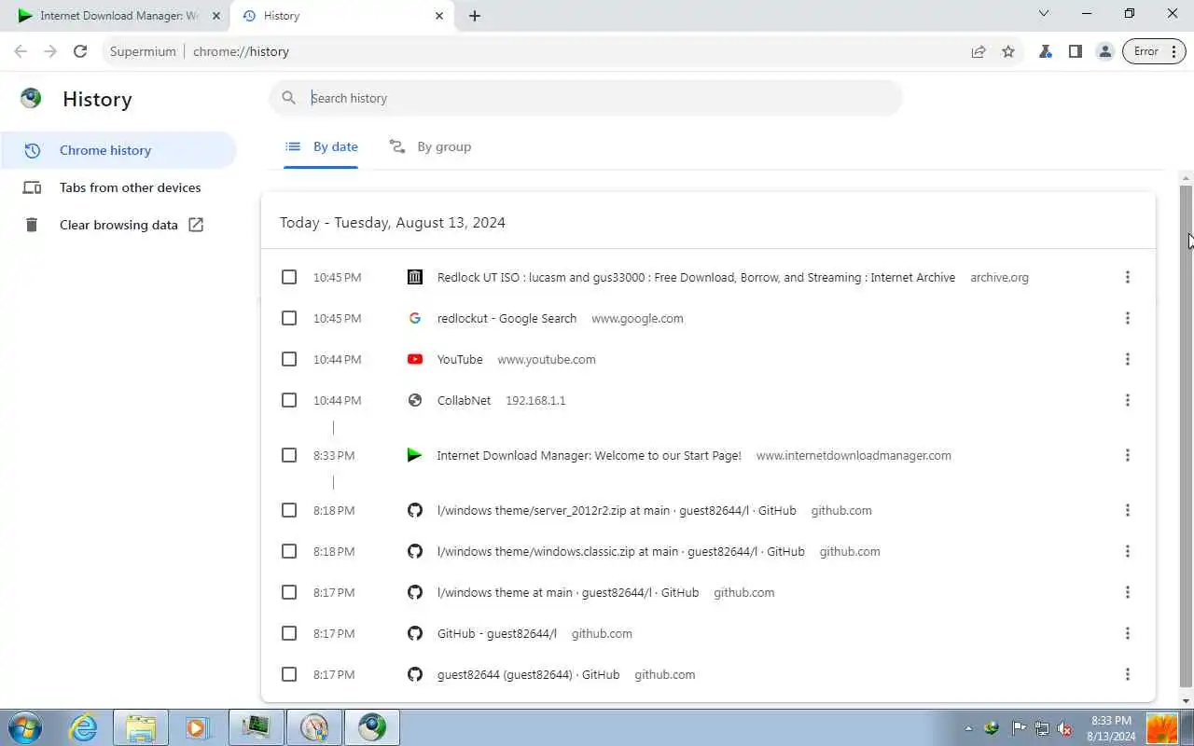Open more actions for CollabNet entry
The height and width of the screenshot is (746, 1194).
[1127, 400]
